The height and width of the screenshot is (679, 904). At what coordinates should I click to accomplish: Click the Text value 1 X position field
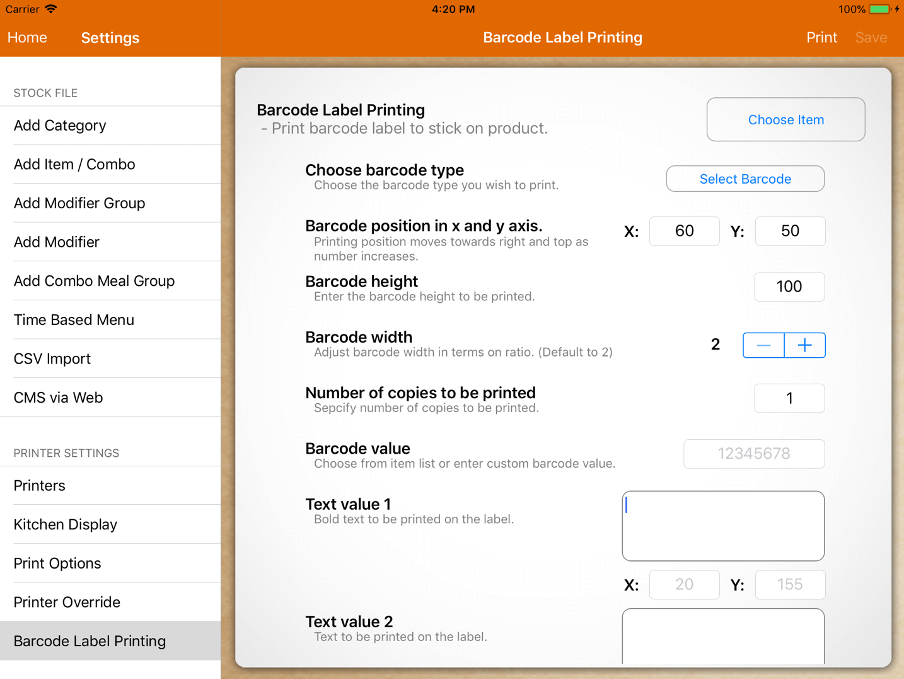point(684,585)
